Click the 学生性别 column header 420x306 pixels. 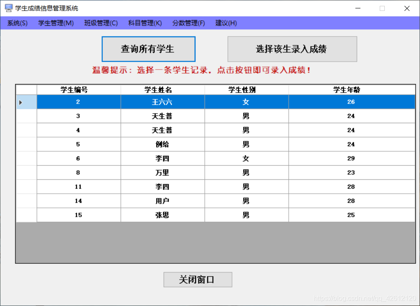click(247, 90)
